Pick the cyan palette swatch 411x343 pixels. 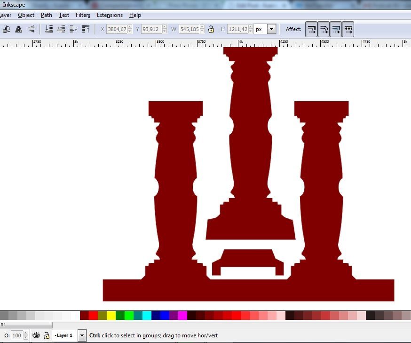[x=147, y=315]
